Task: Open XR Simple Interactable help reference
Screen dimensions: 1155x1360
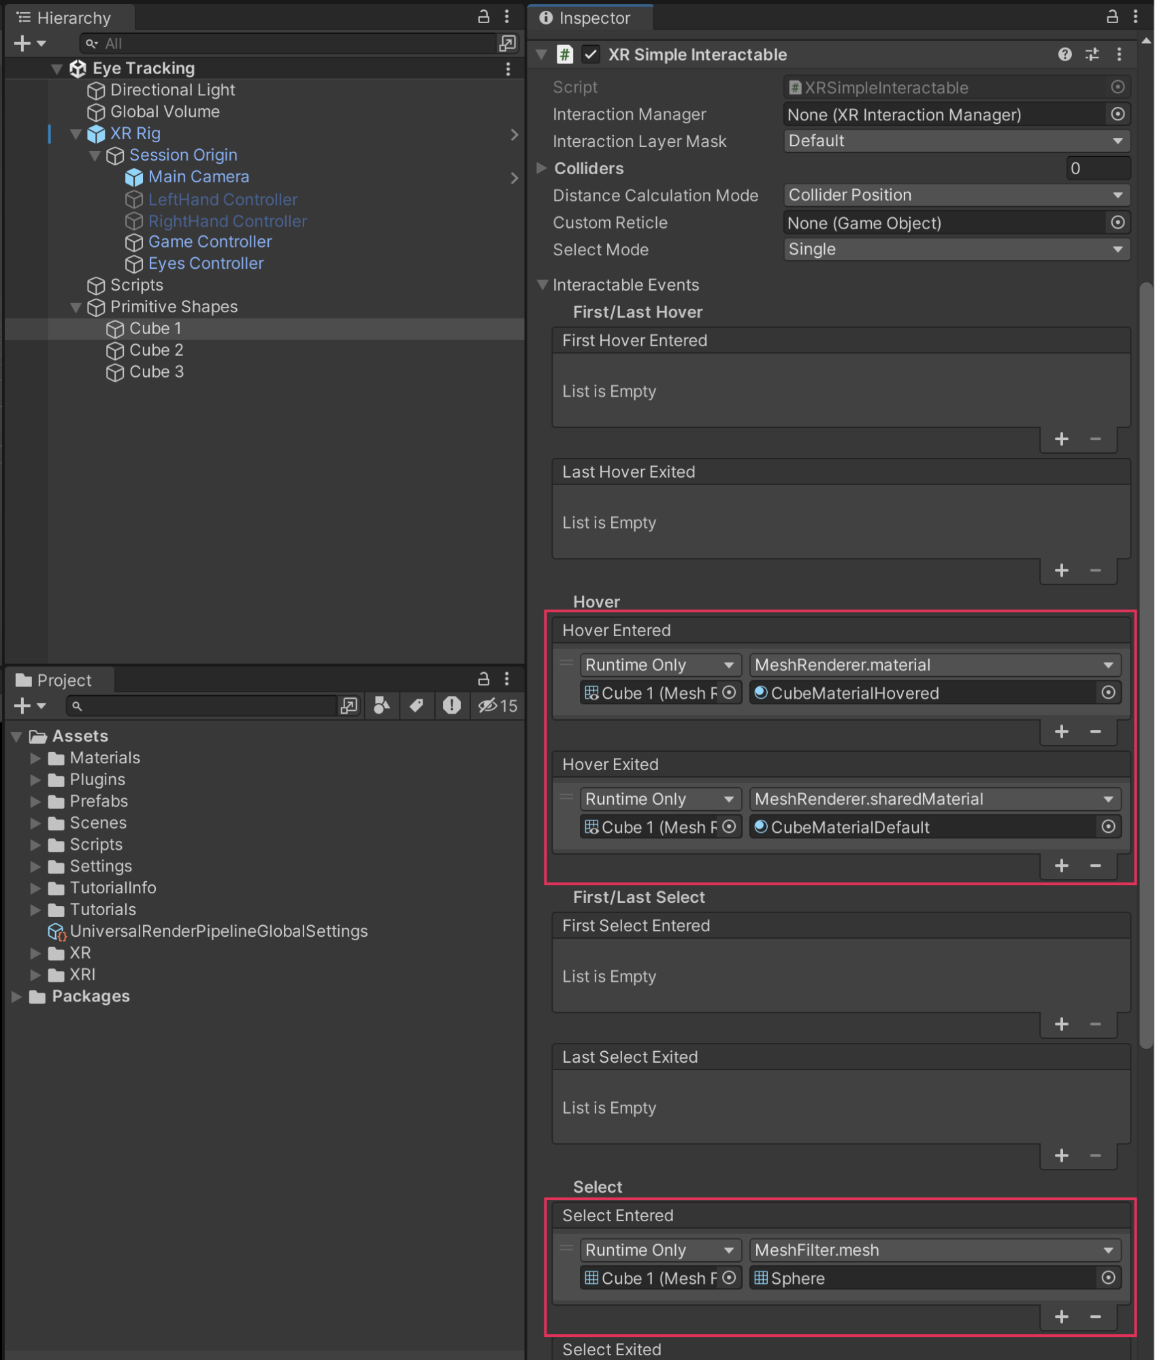Action: [x=1064, y=55]
